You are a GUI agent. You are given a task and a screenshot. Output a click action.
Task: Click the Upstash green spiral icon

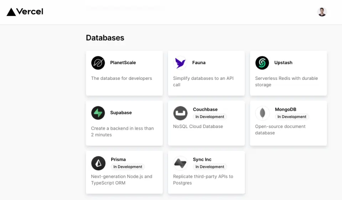click(262, 63)
